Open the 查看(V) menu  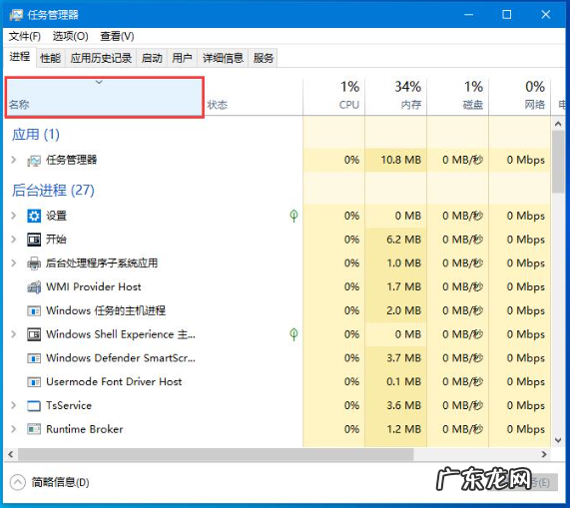(x=117, y=36)
